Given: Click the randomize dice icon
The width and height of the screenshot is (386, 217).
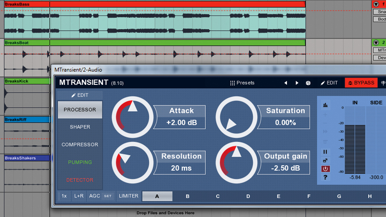Looking at the screenshot, I should [308, 83].
